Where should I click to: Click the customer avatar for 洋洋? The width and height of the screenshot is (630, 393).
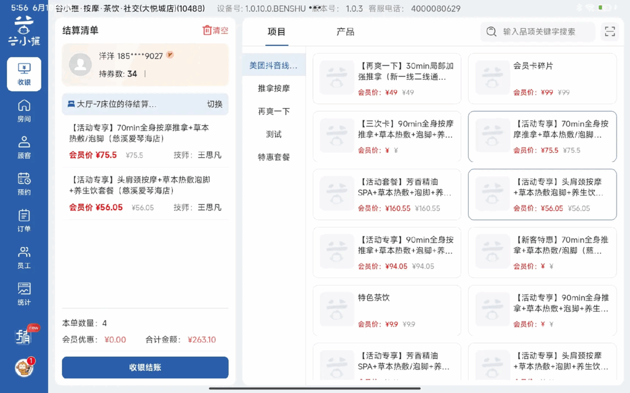(81, 64)
